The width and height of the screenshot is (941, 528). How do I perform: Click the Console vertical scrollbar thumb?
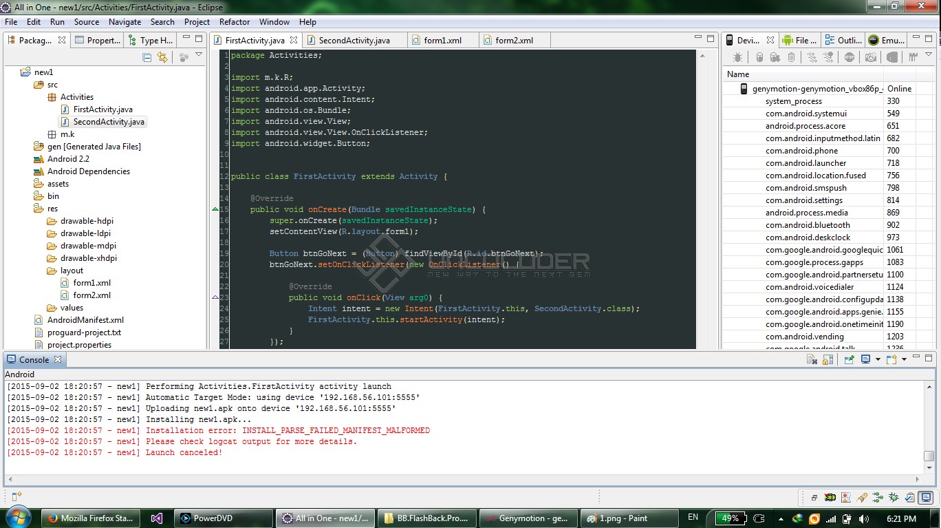click(929, 456)
